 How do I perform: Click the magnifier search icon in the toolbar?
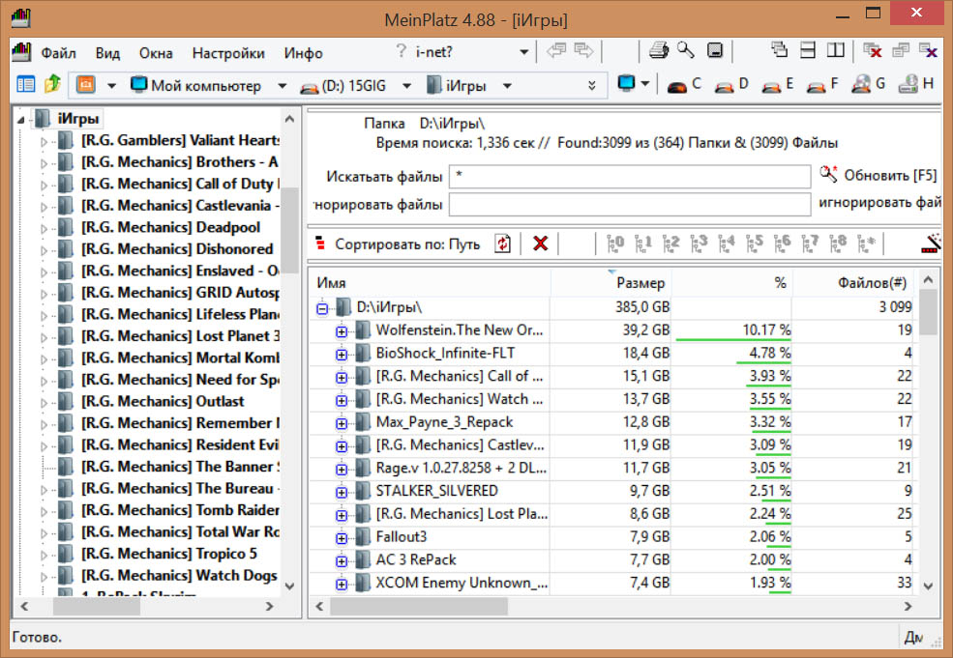point(686,50)
